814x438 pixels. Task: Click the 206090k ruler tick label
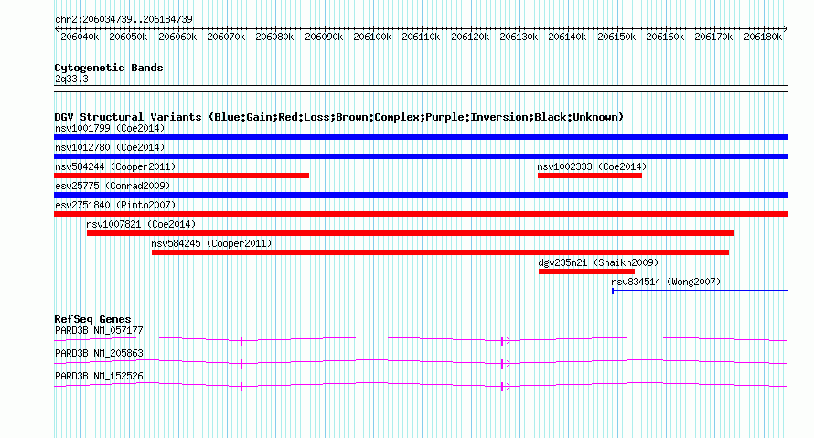pos(324,37)
